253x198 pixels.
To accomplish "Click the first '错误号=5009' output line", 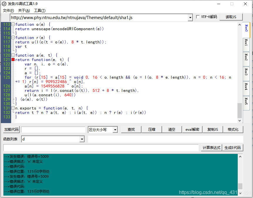I will (38, 157).
